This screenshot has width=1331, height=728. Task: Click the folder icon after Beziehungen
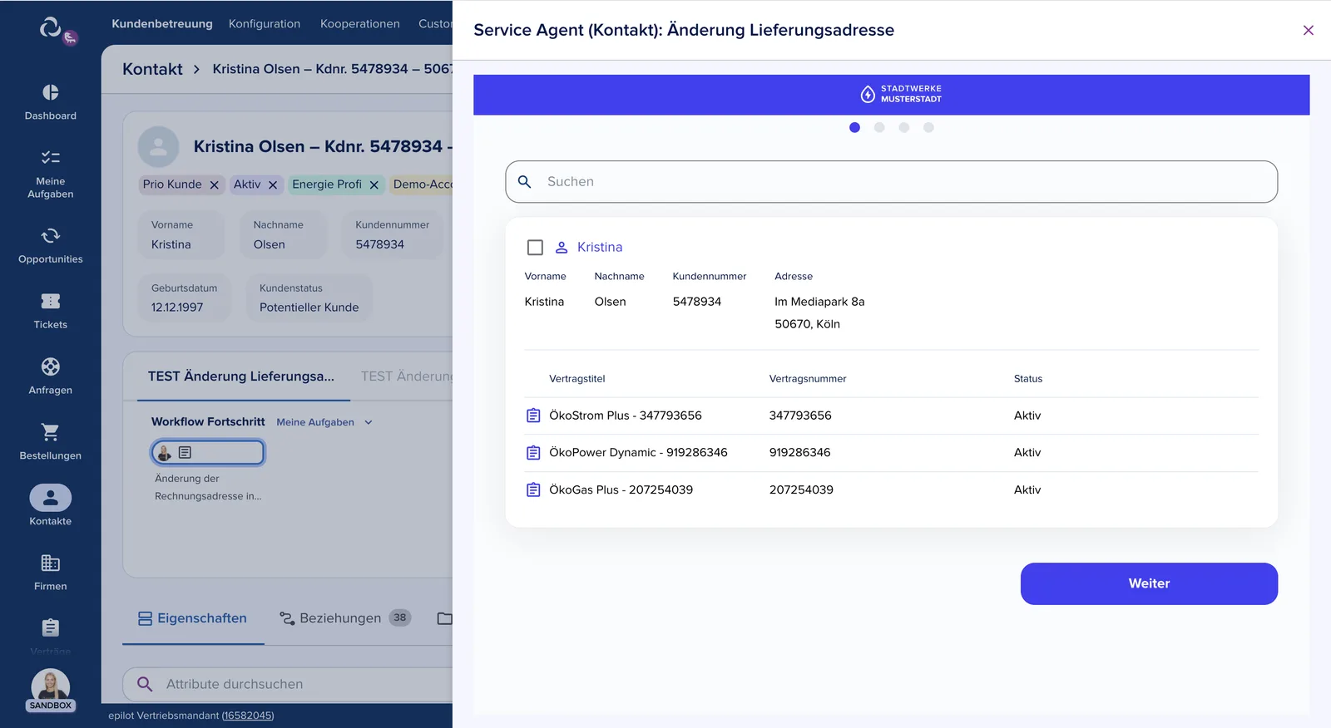445,618
